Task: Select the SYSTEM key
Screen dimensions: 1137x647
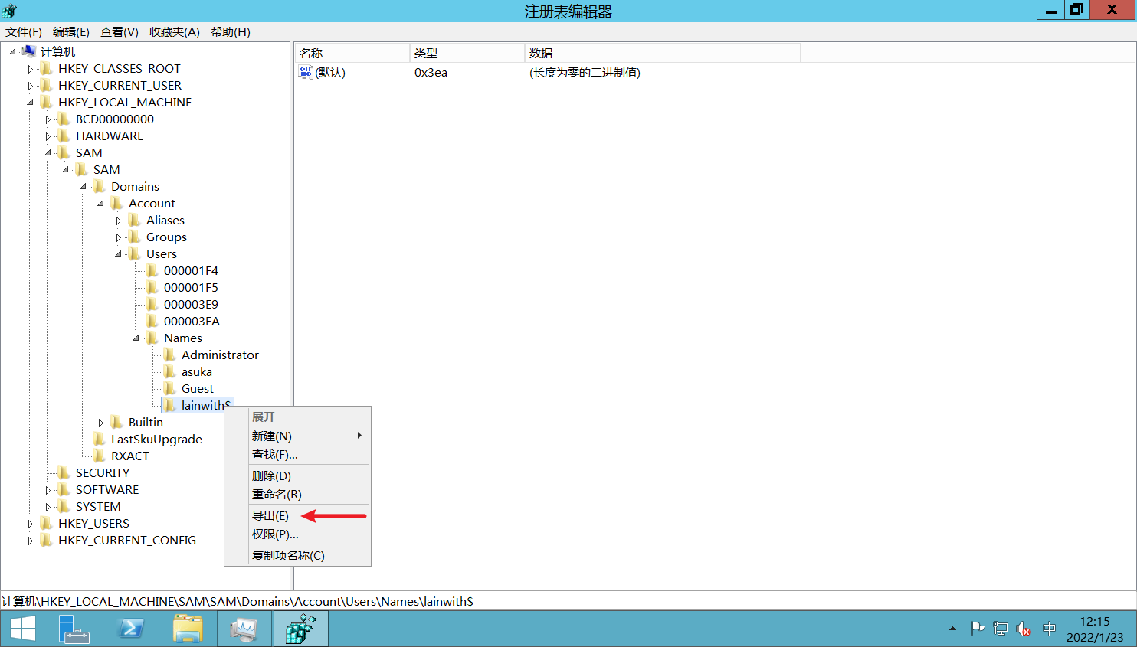Action: click(x=98, y=506)
